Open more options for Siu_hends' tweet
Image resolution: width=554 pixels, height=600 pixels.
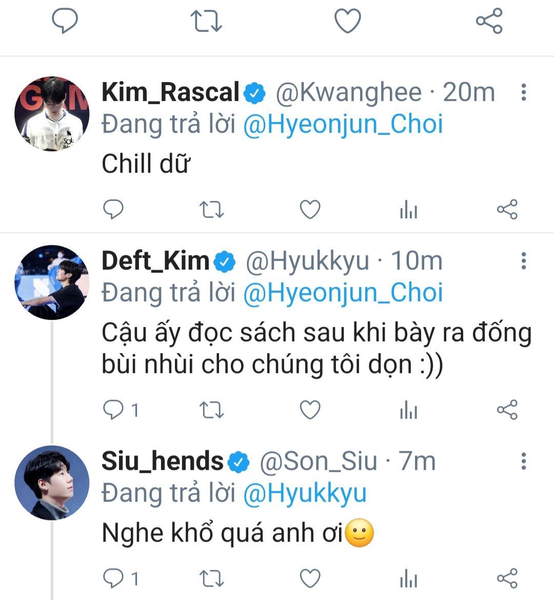point(523,461)
